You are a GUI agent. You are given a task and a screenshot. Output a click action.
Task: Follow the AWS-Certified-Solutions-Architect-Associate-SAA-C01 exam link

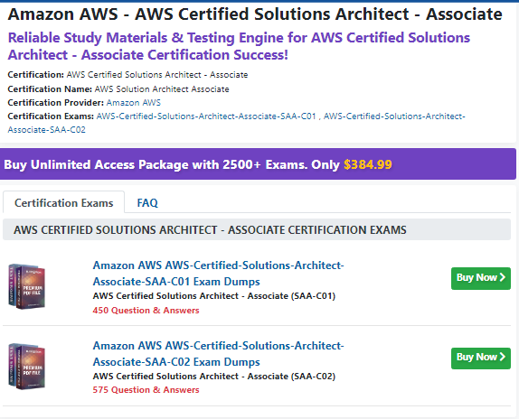coord(206,116)
